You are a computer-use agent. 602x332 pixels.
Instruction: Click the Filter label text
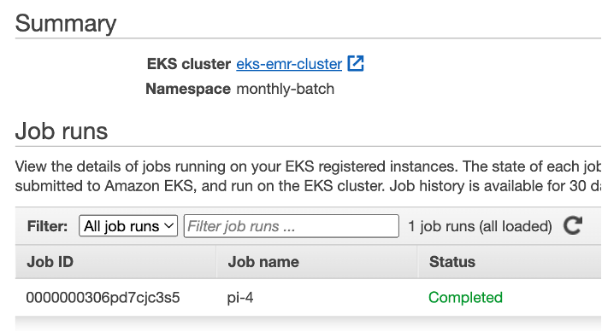47,226
